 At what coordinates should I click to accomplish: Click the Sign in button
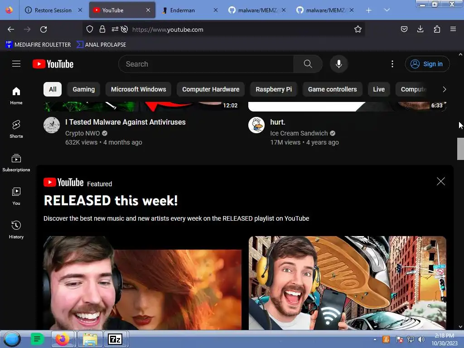[x=427, y=64]
